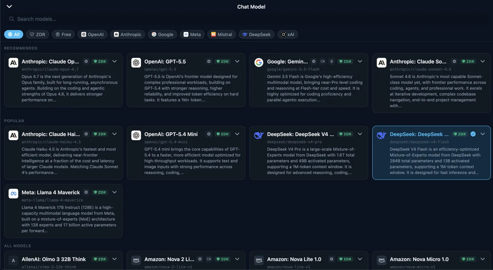Expand the DeepSeek V4 Pro card chevron

(360, 134)
